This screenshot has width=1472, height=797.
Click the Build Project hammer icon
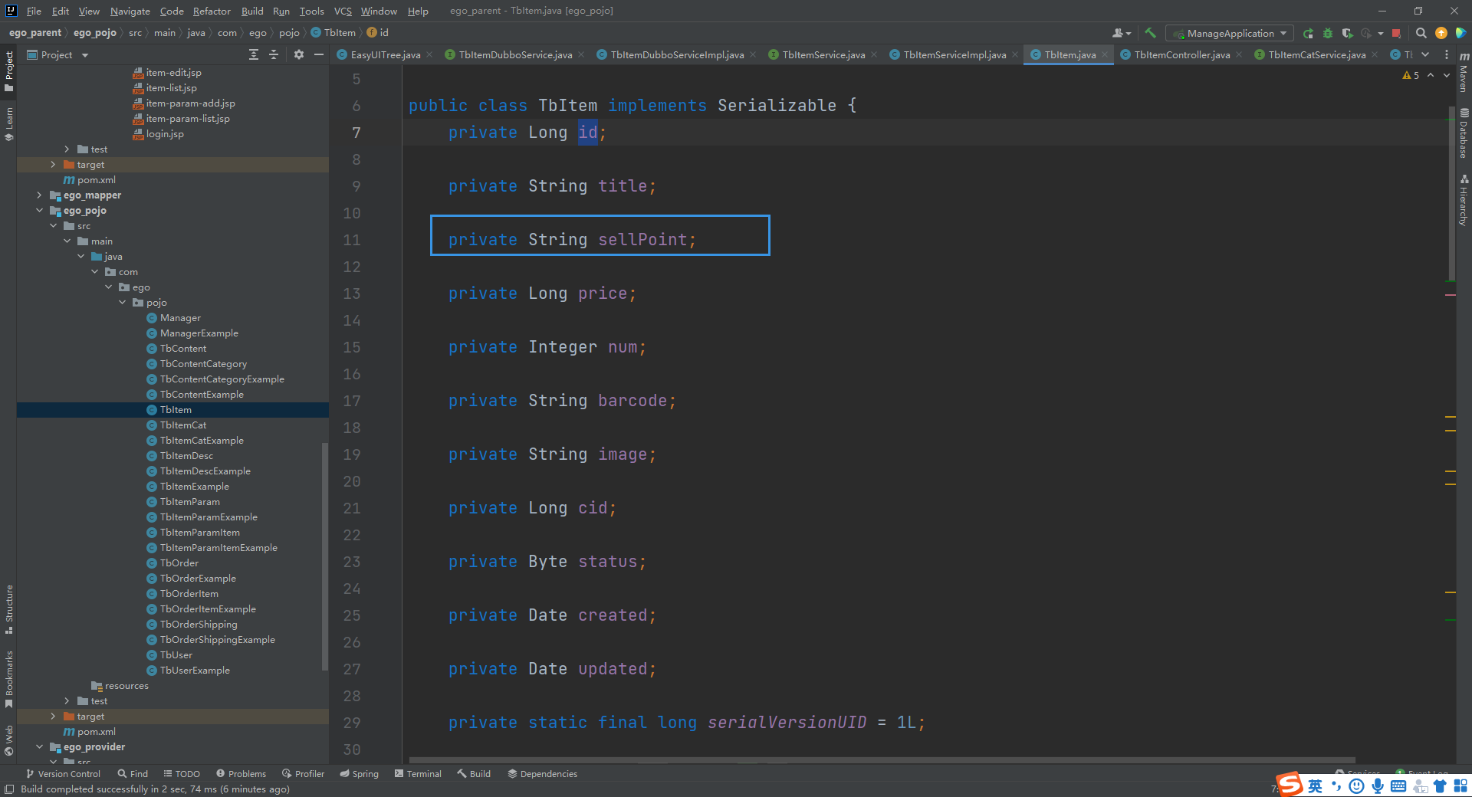(1150, 33)
